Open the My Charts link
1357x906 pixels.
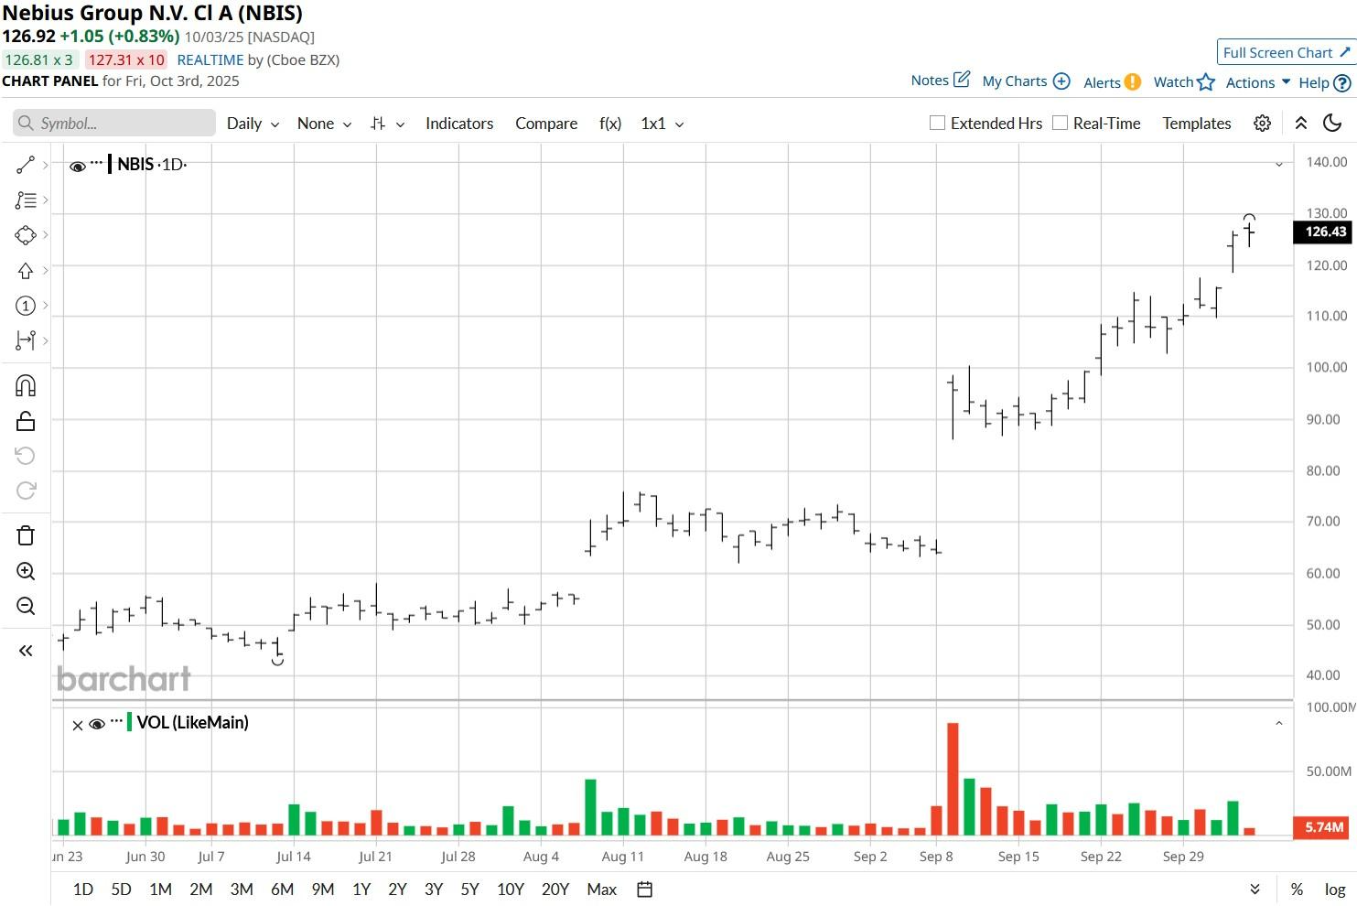1015,81
